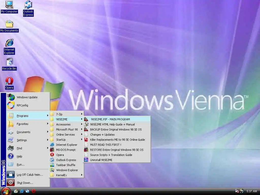Click the Outlook Express label in Programs menu
This screenshot has width=260, height=195.
(66, 160)
